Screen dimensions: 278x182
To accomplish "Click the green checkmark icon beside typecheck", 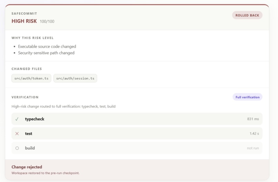I will pos(17,119).
